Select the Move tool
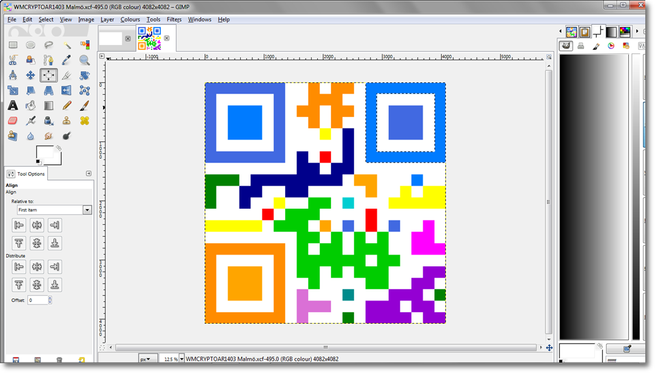Screen dimensions: 655x373 pyautogui.click(x=30, y=75)
